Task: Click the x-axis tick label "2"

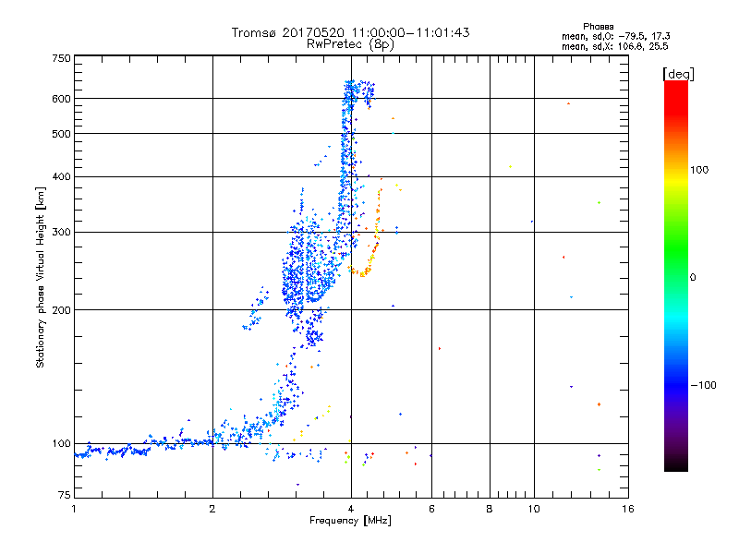Action: [x=212, y=509]
